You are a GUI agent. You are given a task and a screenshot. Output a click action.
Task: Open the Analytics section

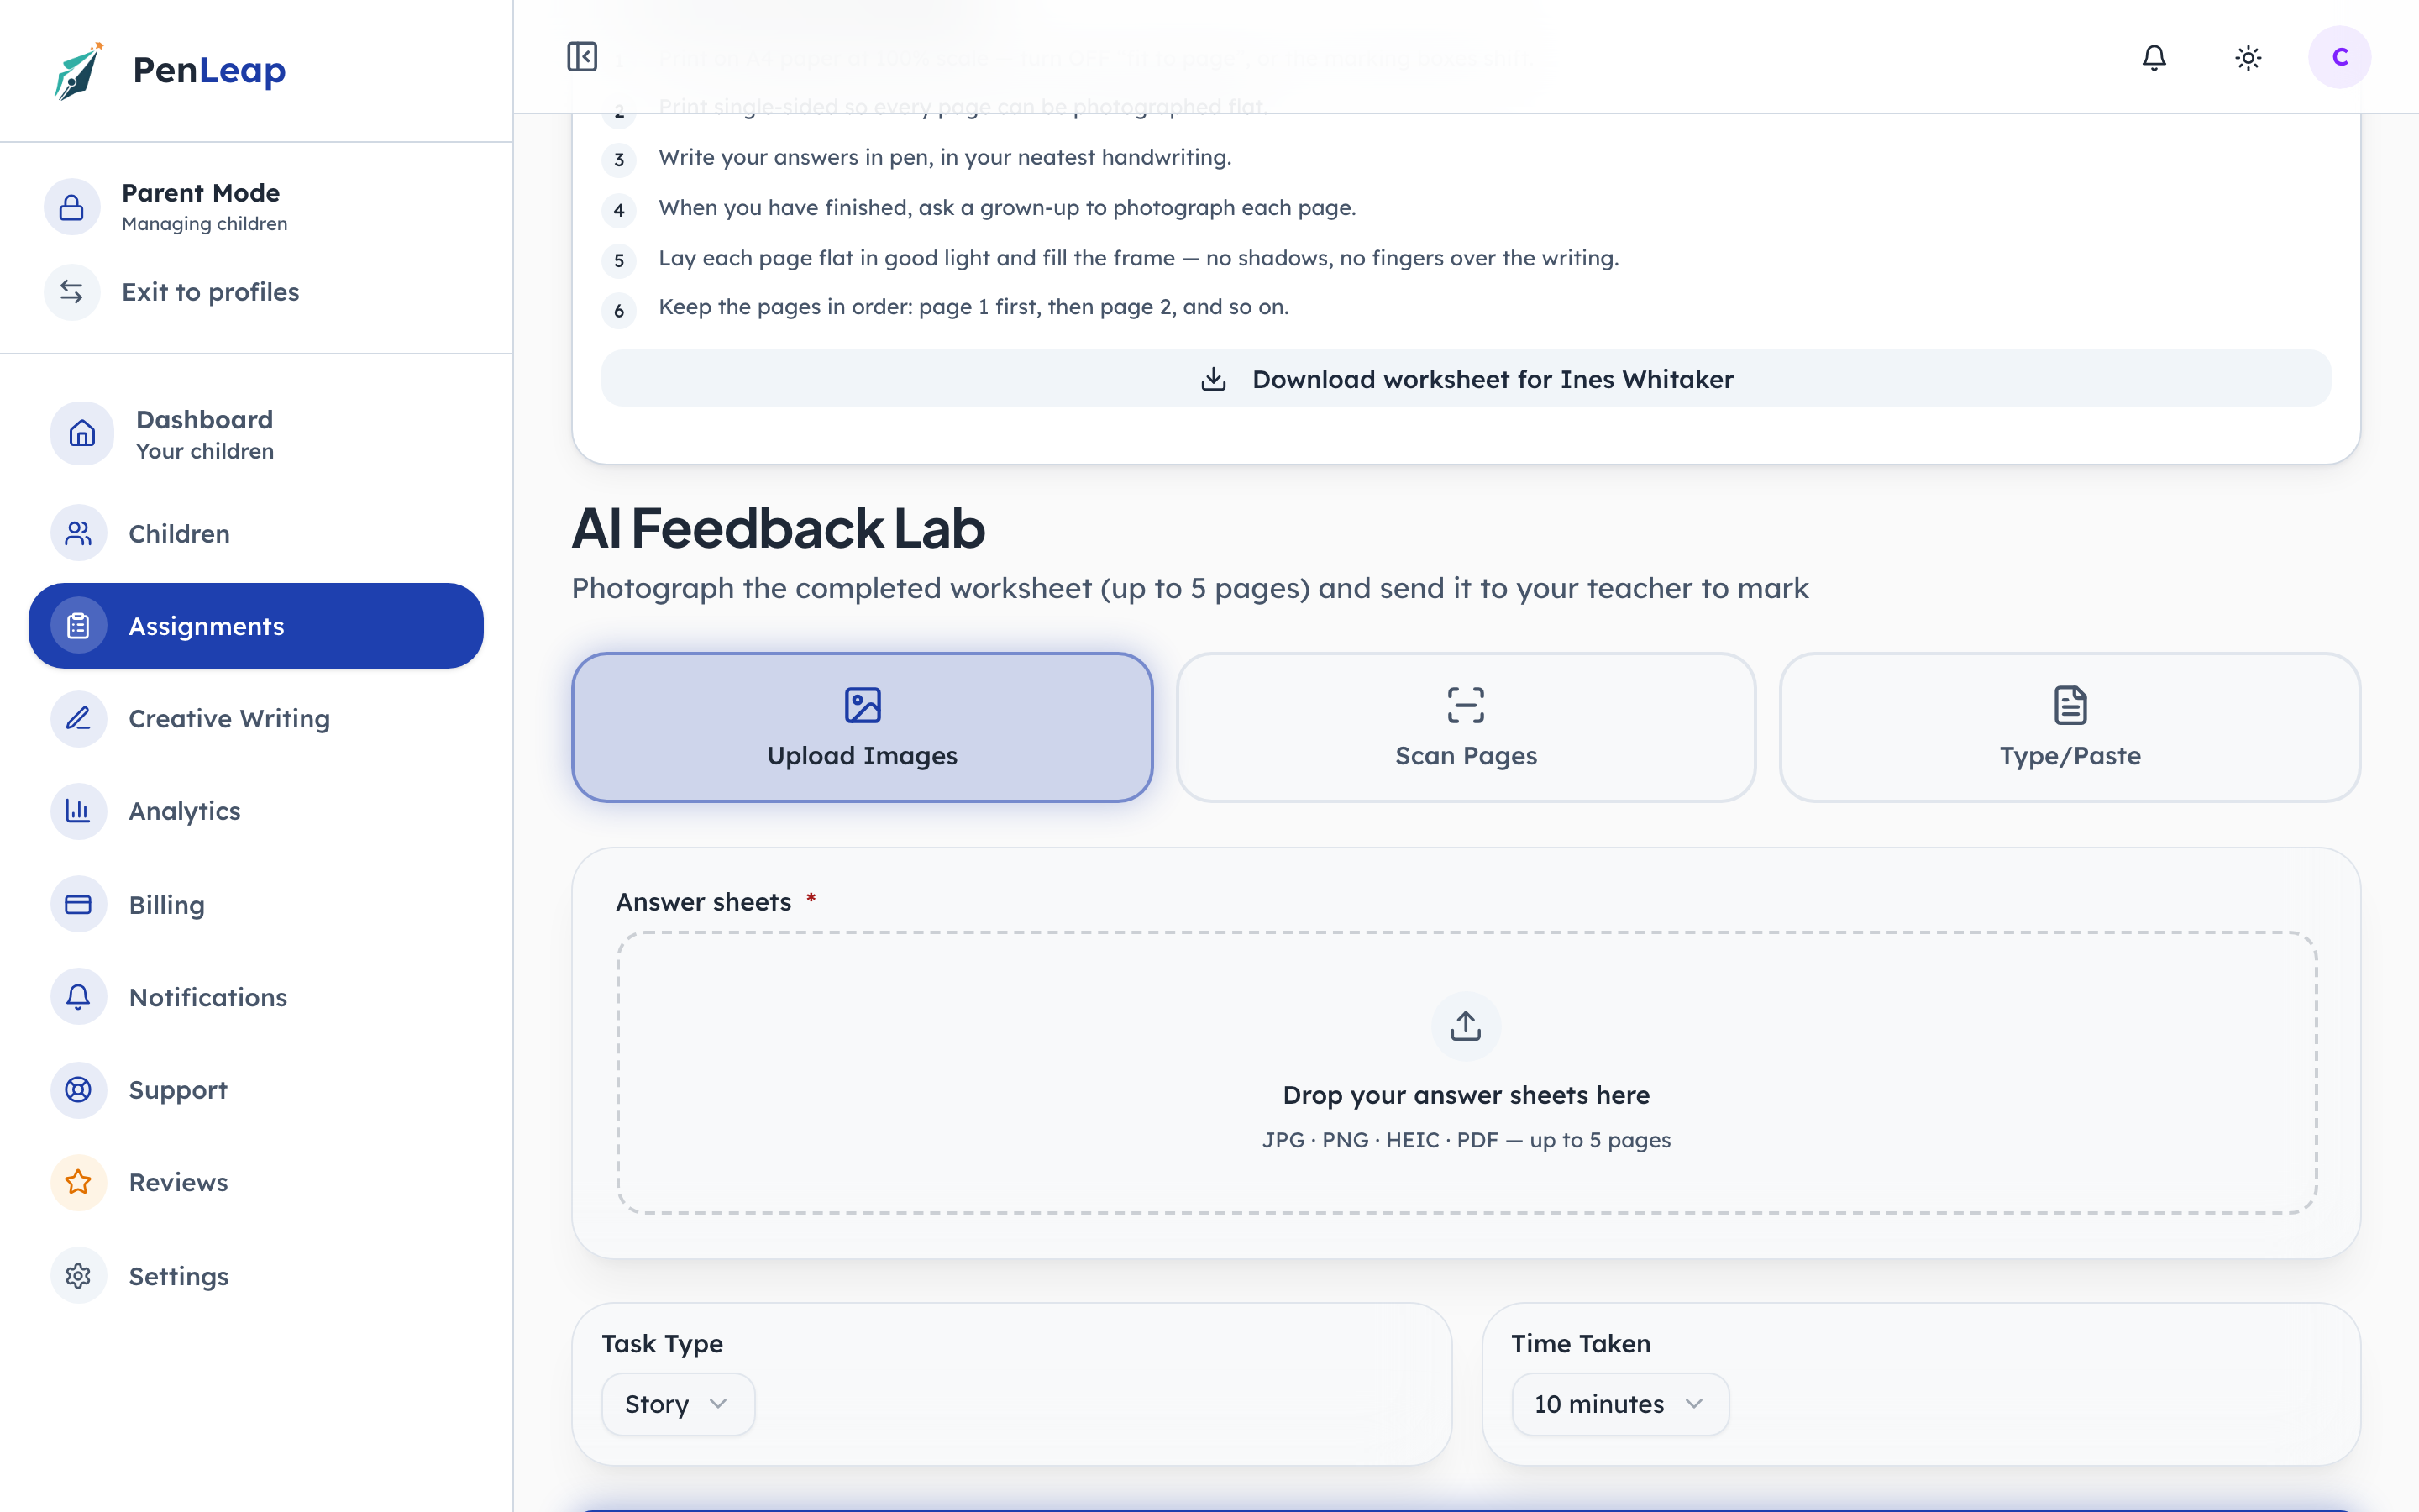click(x=256, y=811)
